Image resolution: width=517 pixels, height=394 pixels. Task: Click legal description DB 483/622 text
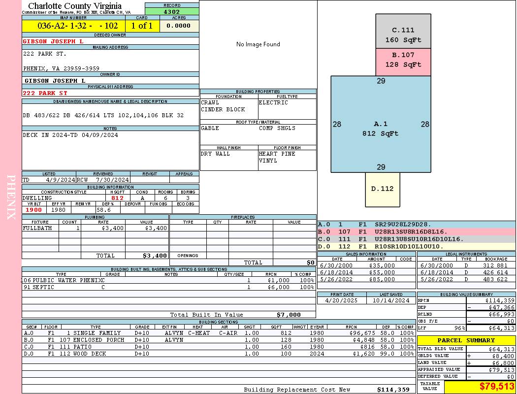(103, 115)
